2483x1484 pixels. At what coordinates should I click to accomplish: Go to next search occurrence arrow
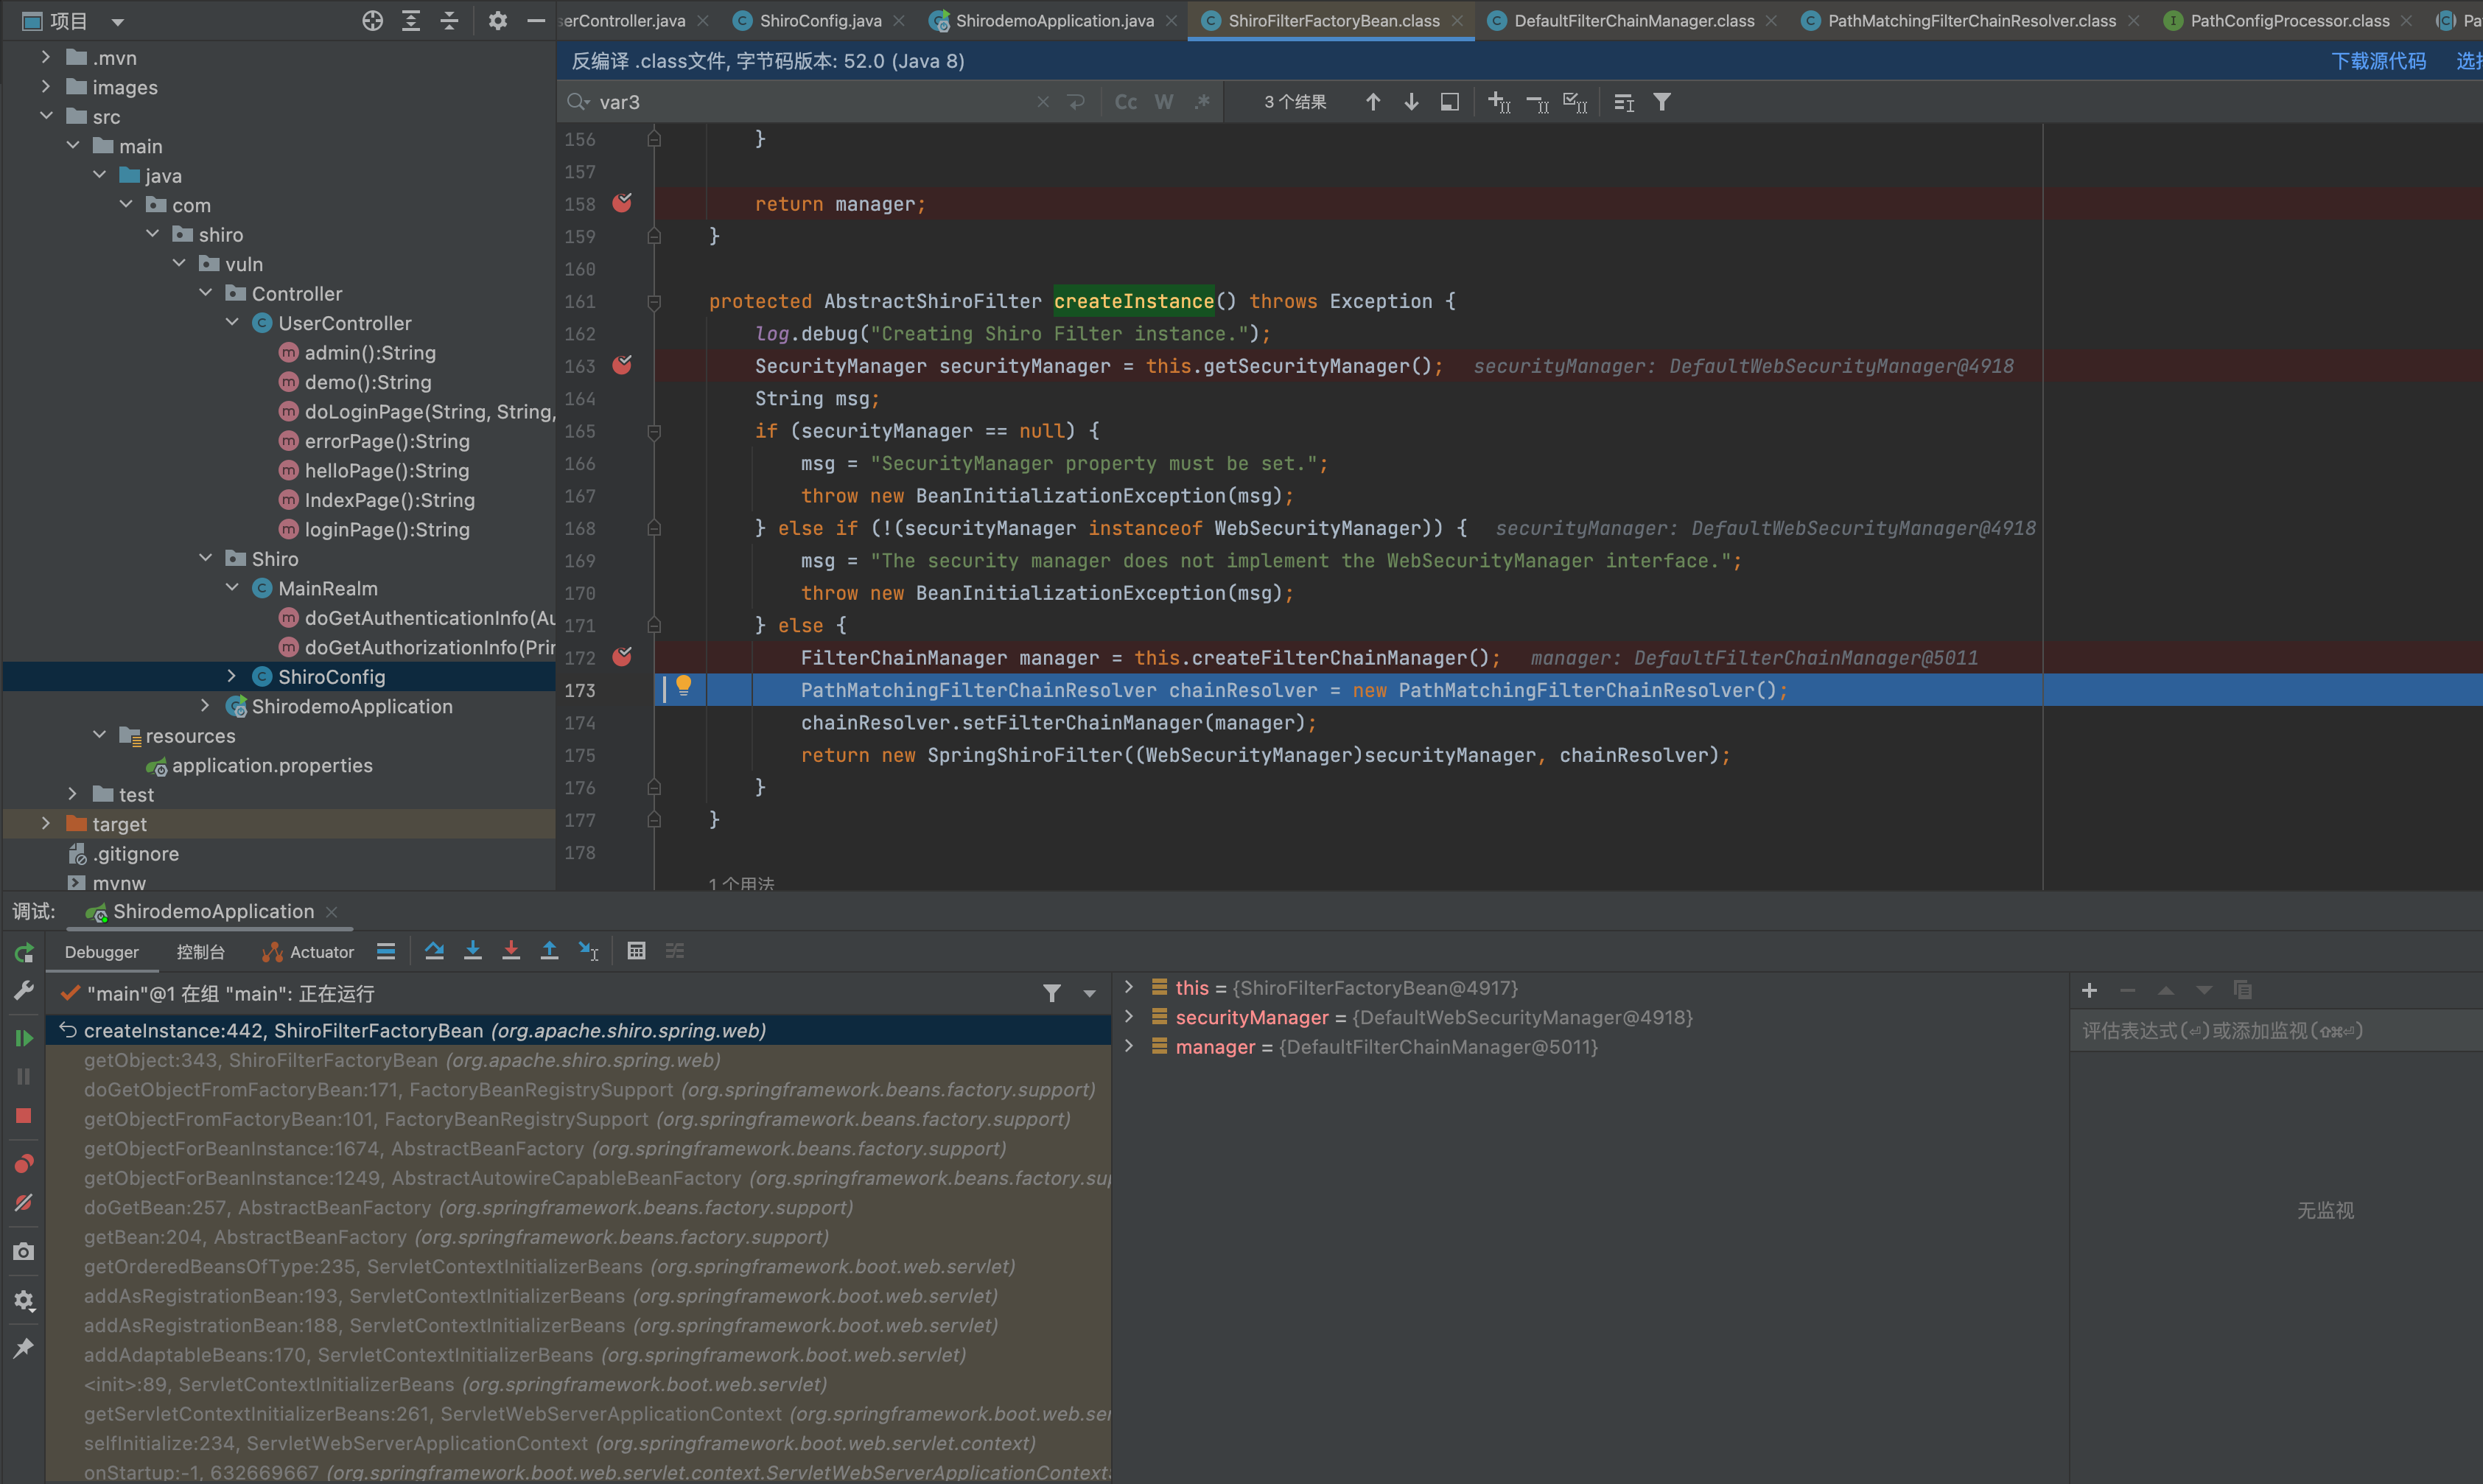pos(1411,102)
